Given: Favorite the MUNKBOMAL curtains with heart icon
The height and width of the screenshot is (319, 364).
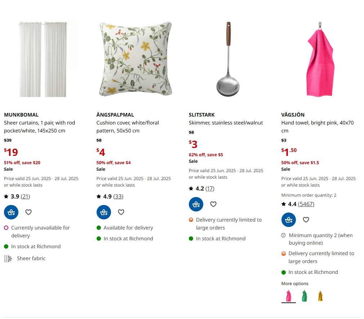Looking at the screenshot, I should pos(28,212).
